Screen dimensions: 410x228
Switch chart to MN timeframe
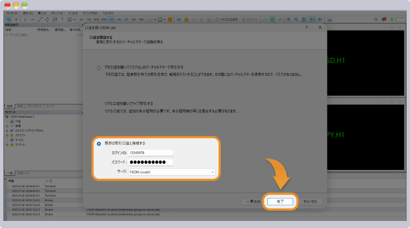[141, 20]
